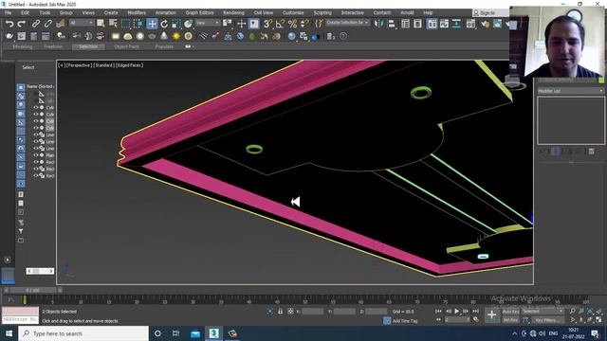Click the Redo arrow icon
607x341 pixels.
[21, 24]
